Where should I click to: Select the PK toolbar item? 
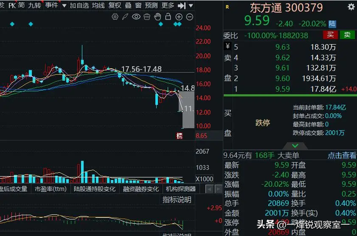click(x=12, y=6)
